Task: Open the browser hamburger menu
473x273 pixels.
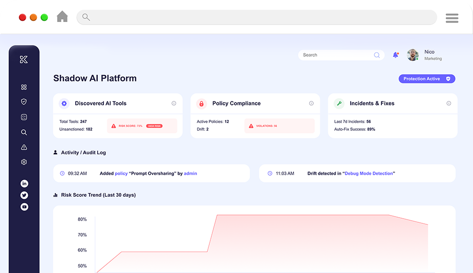Action: click(451, 18)
